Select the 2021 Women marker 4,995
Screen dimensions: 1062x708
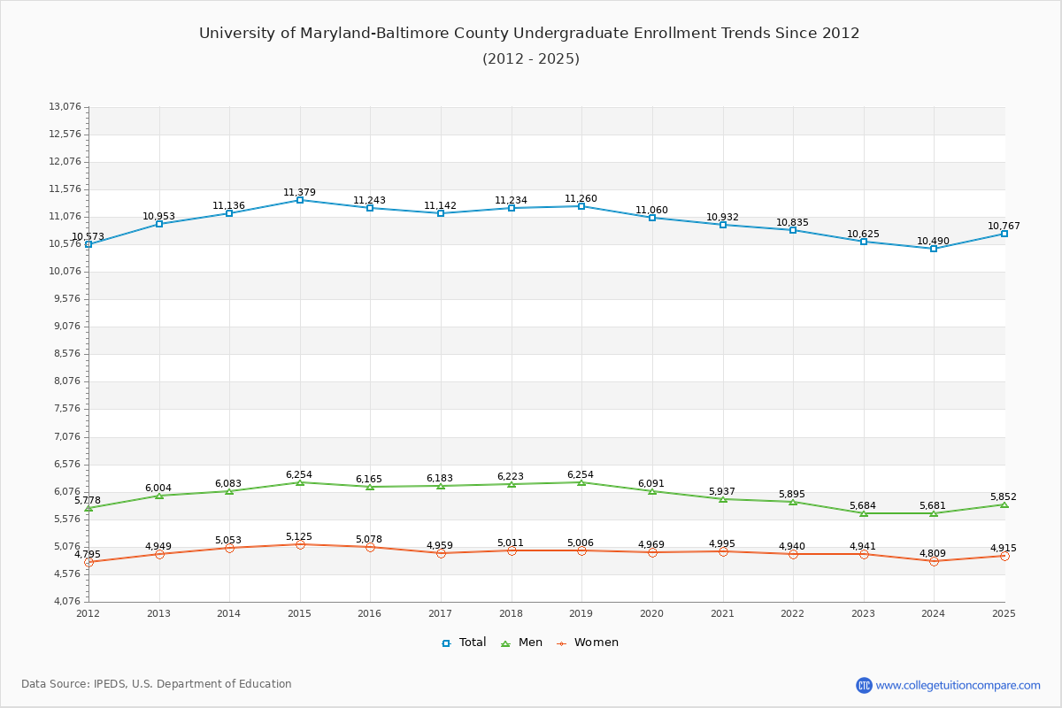[723, 551]
